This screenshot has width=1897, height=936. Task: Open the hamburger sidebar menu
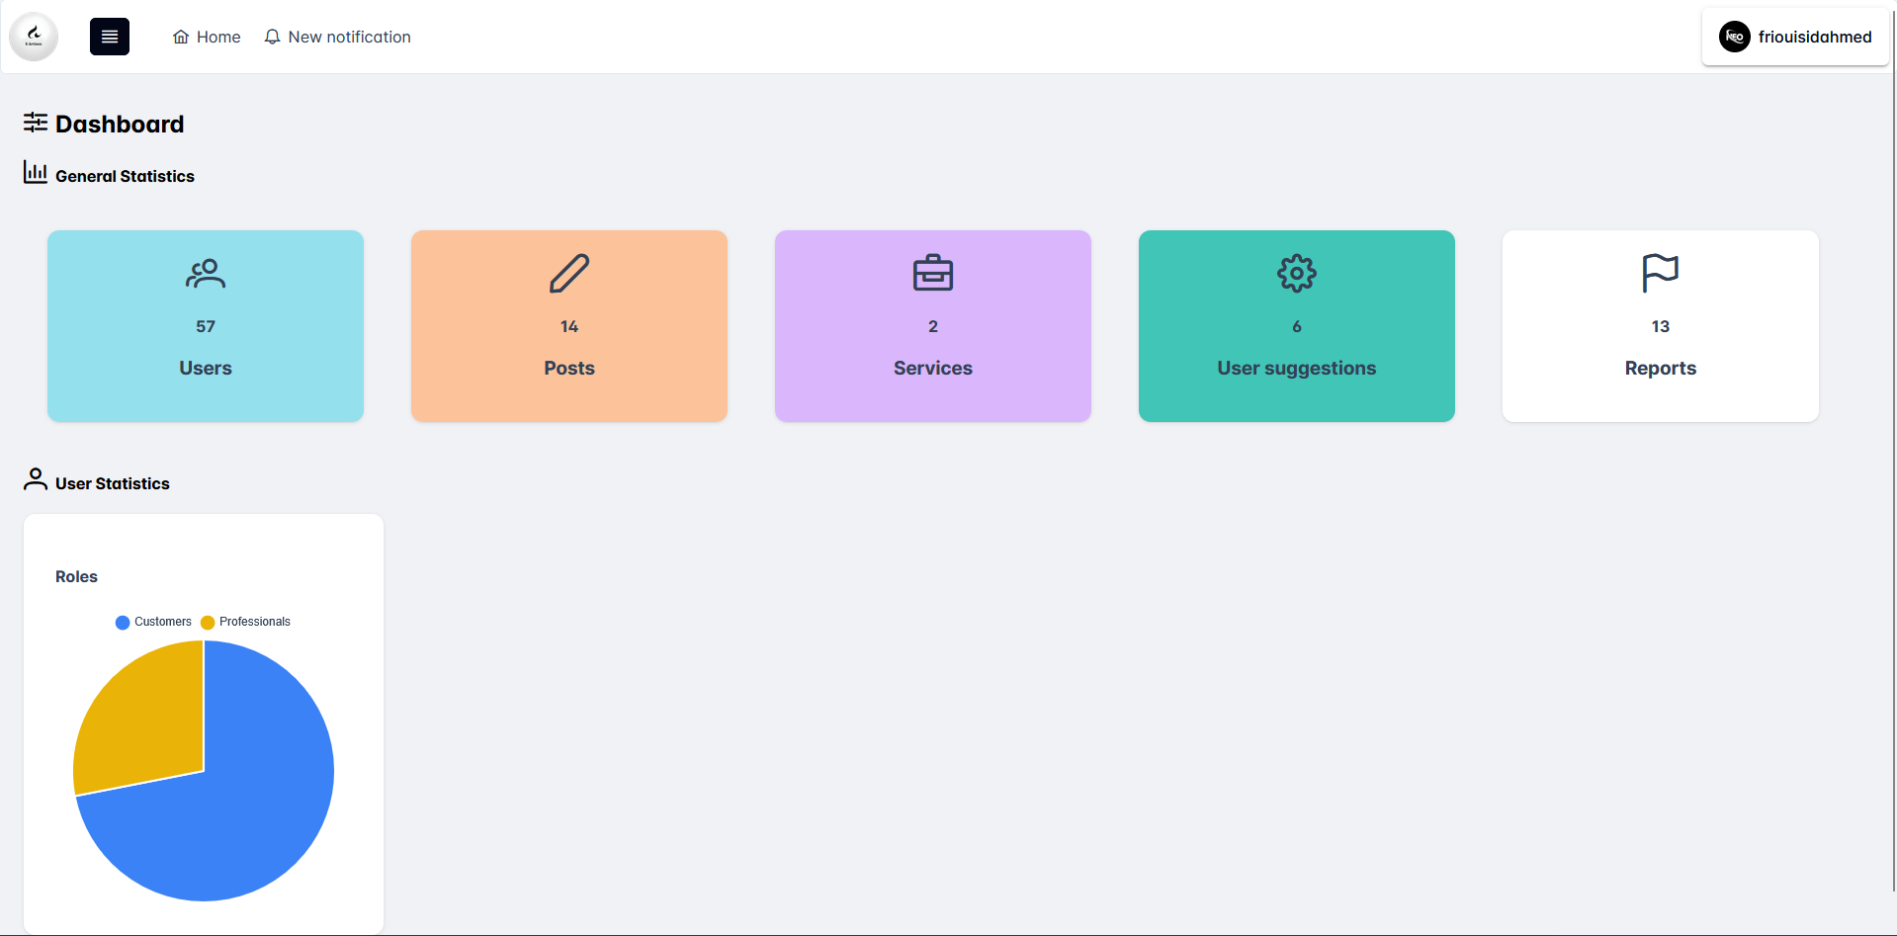[110, 37]
